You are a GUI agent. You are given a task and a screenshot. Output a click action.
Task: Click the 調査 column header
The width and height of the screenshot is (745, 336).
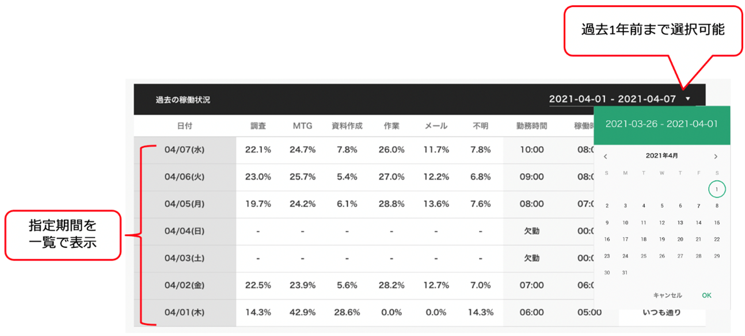click(x=258, y=126)
